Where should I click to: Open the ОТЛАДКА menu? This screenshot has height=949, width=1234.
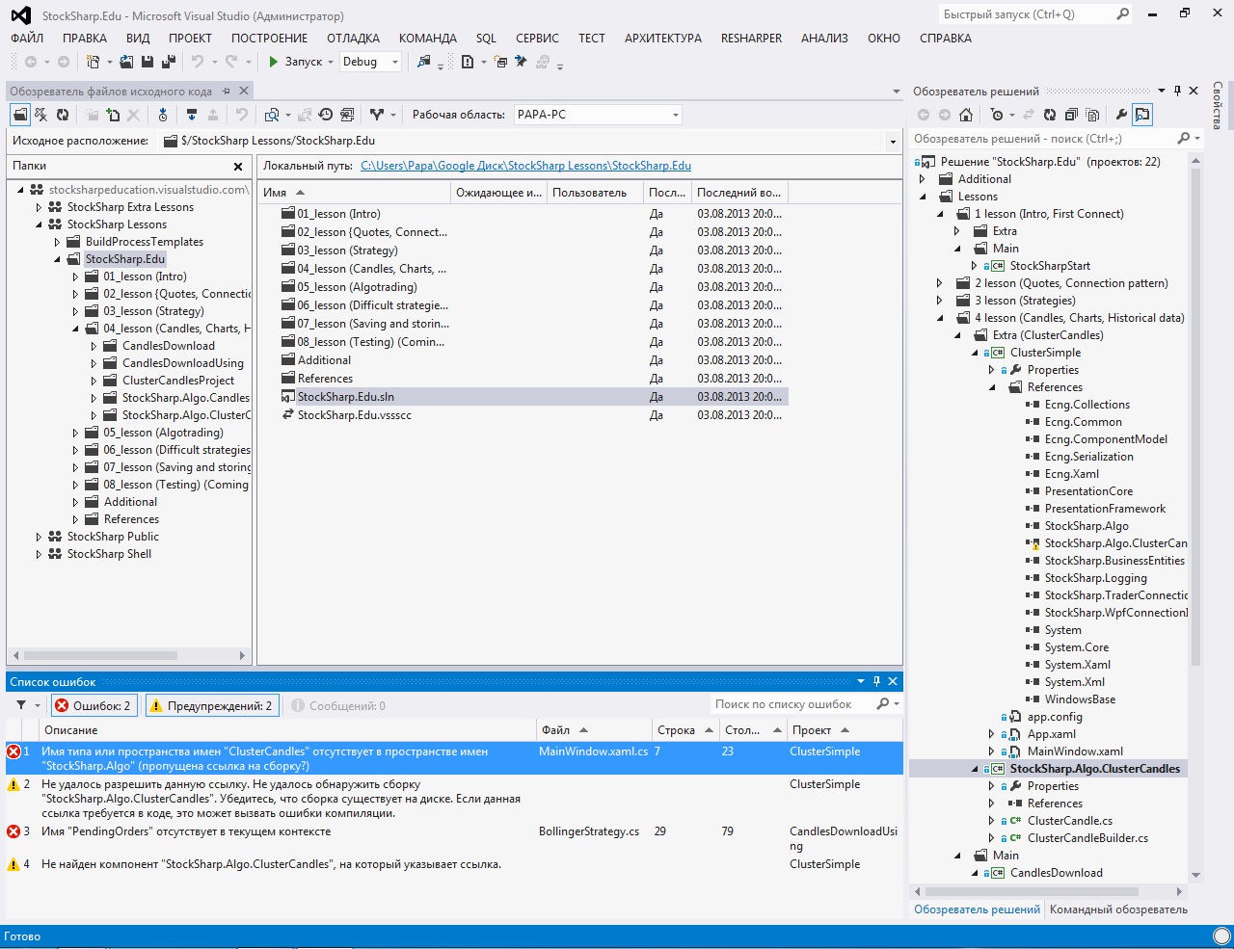coord(353,39)
